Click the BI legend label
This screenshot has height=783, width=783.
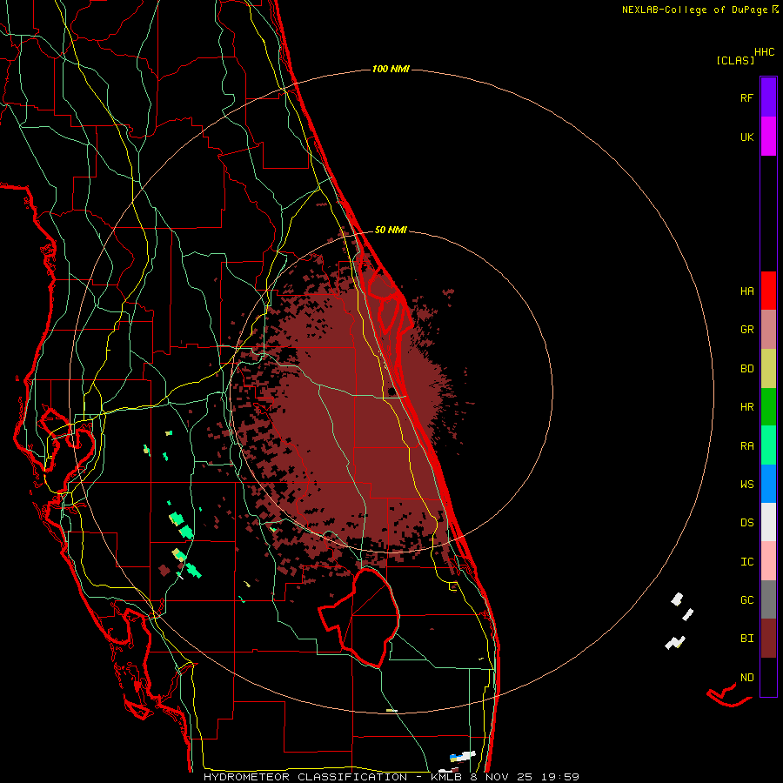746,639
